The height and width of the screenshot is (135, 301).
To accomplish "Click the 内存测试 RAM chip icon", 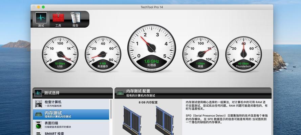I will (x=39, y=114).
